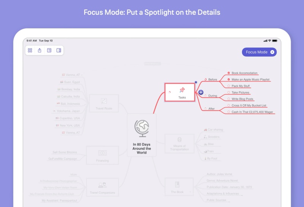Collapse the During branch
The height and width of the screenshot is (207, 304).
[206, 96]
